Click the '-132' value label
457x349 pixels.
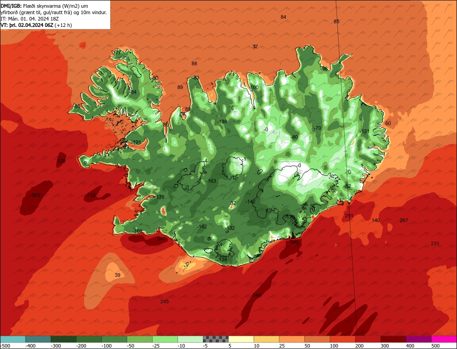point(230,228)
